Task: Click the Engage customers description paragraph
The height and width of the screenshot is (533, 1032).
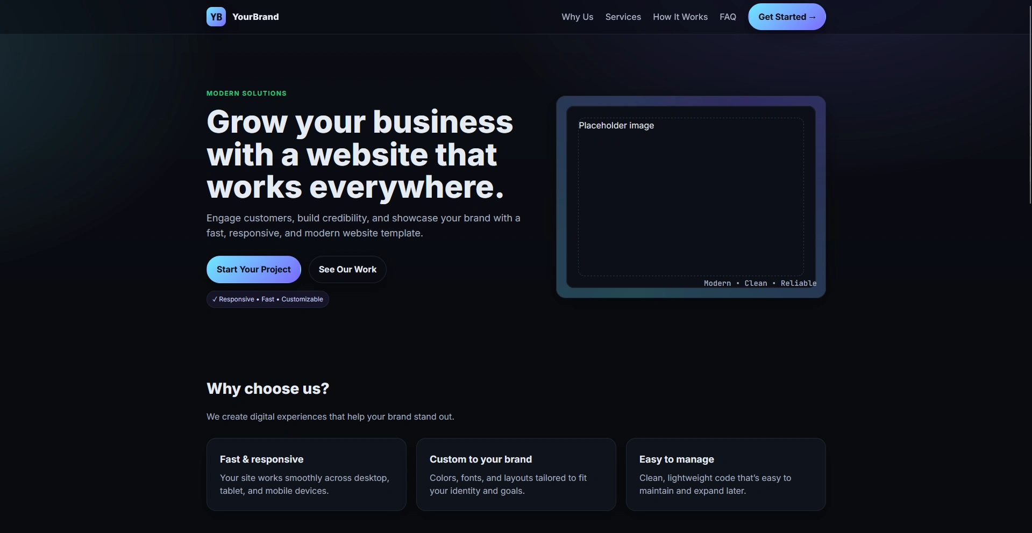Action: 364,226
